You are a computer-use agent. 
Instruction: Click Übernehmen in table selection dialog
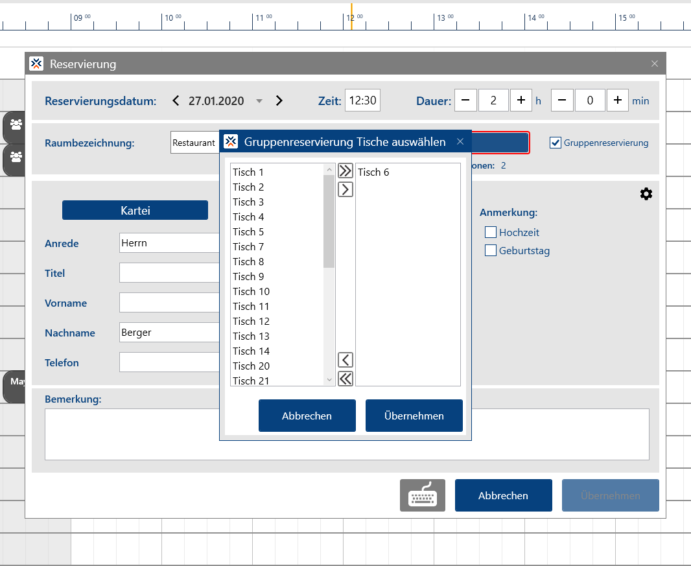point(414,416)
